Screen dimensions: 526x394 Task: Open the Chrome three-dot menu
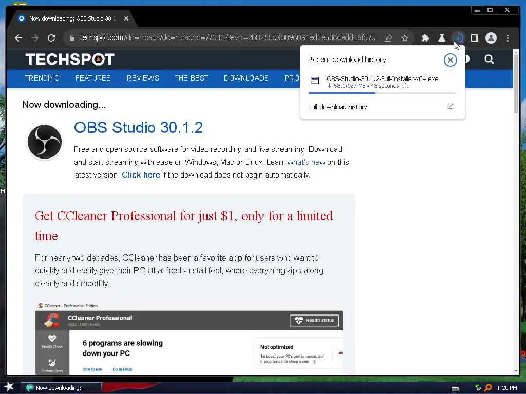(x=508, y=38)
